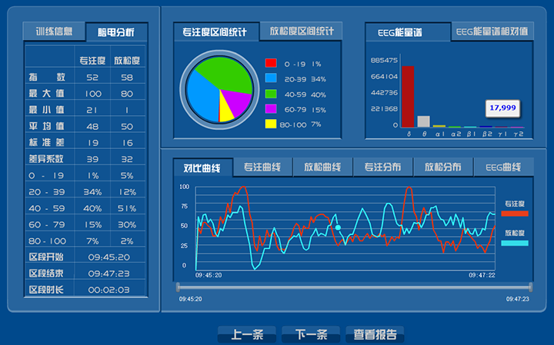The width and height of the screenshot is (554, 345).
Task: Show the 专注分布 chart tab
Action: (382, 167)
